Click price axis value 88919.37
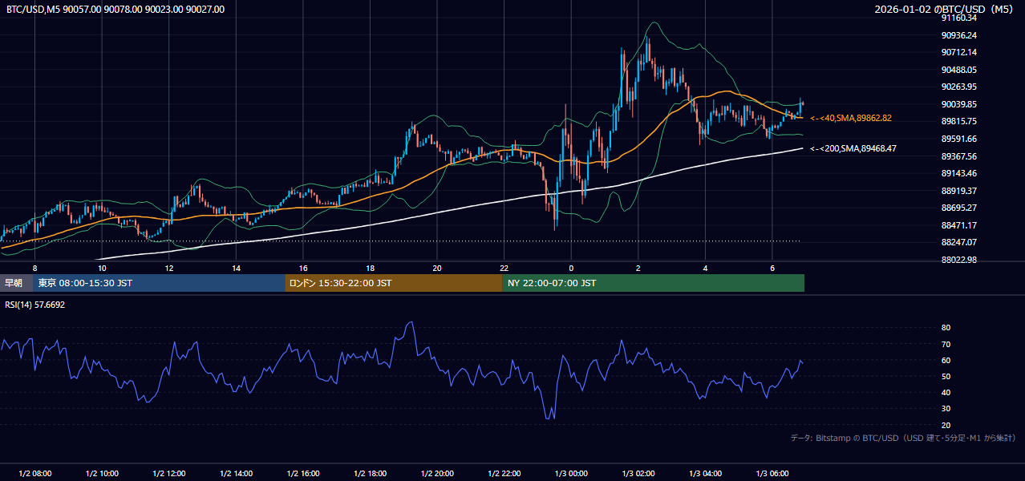This screenshot has height=481, width=1025. point(958,191)
